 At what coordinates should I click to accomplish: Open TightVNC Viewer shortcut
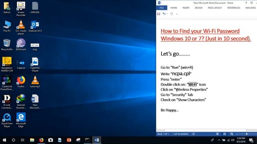(35, 64)
